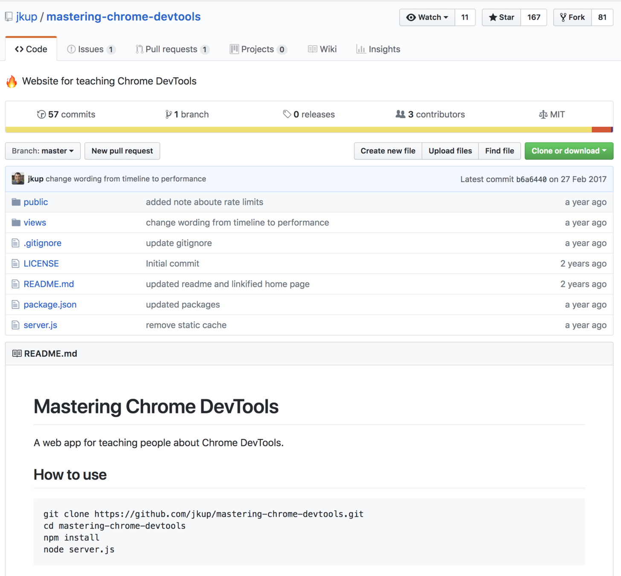The height and width of the screenshot is (576, 621).
Task: Click commit message 'remove static cache'
Action: [186, 325]
